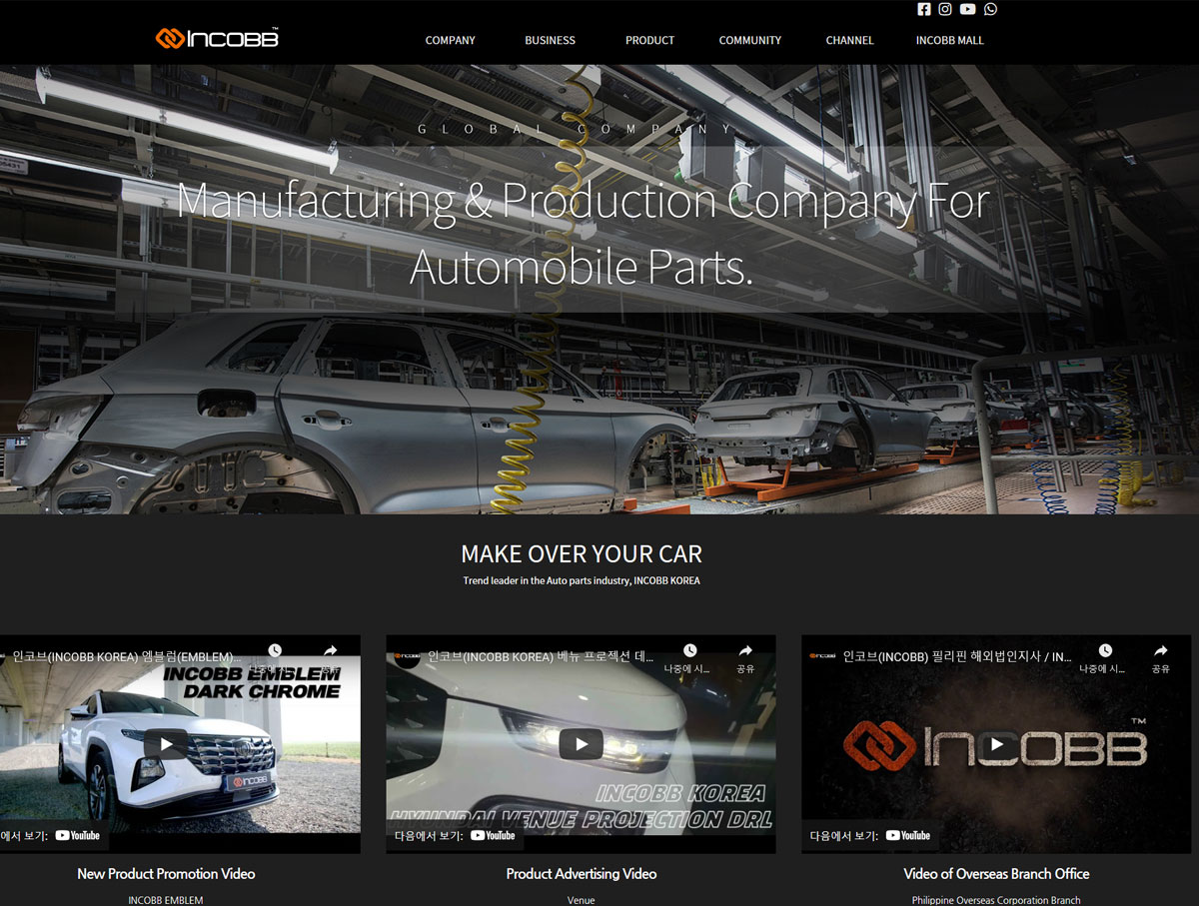Open the Instagram social icon
The image size is (1199, 906).
(x=945, y=9)
